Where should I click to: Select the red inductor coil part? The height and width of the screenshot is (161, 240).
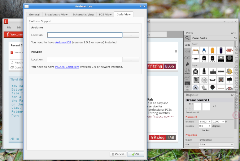(x=229, y=51)
